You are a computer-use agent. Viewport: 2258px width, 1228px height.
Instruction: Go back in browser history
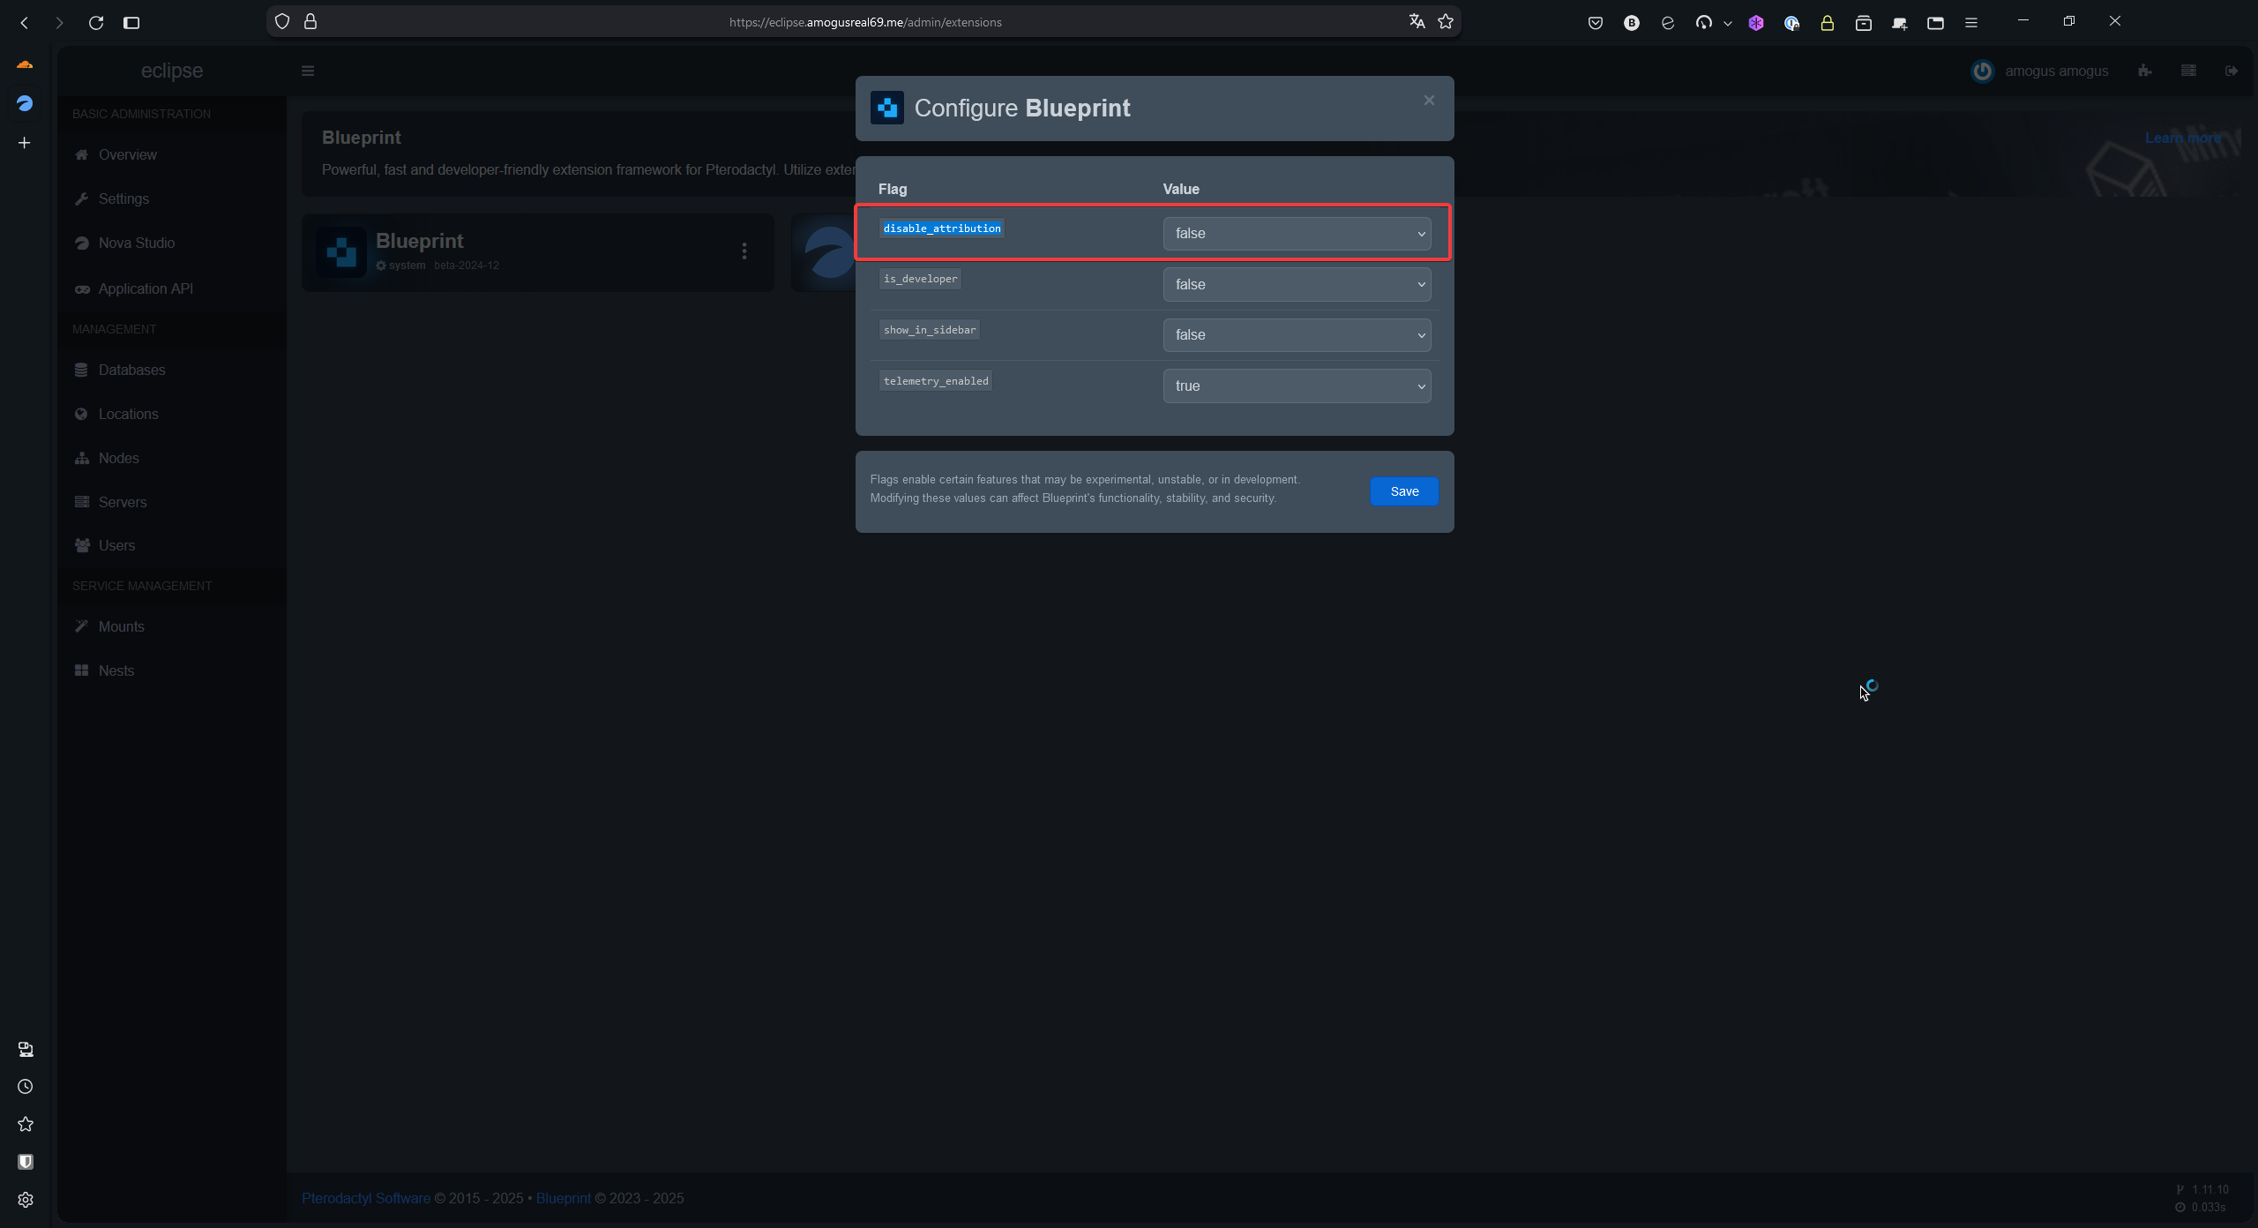(x=25, y=22)
